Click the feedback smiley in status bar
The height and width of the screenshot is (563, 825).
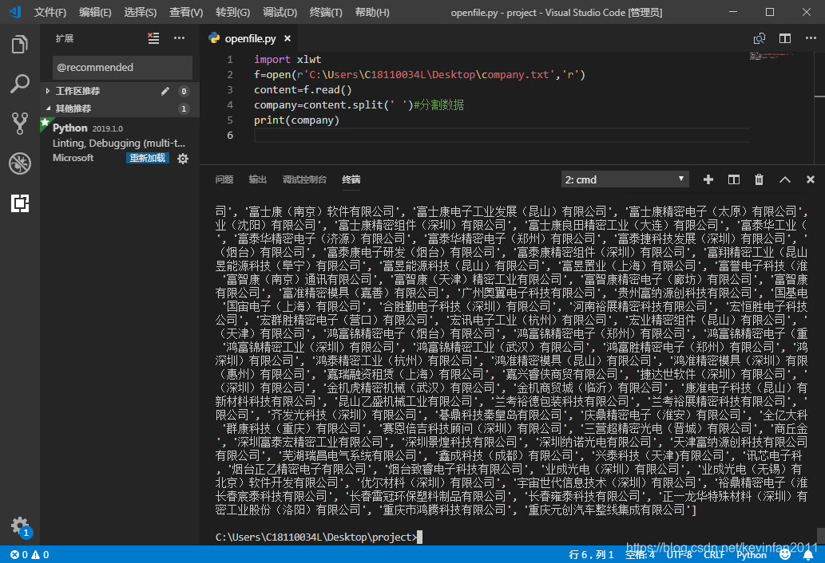[785, 554]
